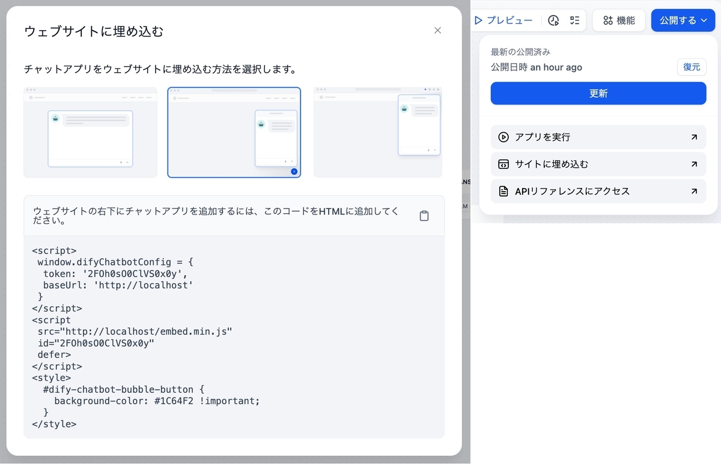Screen dimensions: 721x465
Task: Select the browser extension embed layout thumbnail
Action: pyautogui.click(x=378, y=132)
